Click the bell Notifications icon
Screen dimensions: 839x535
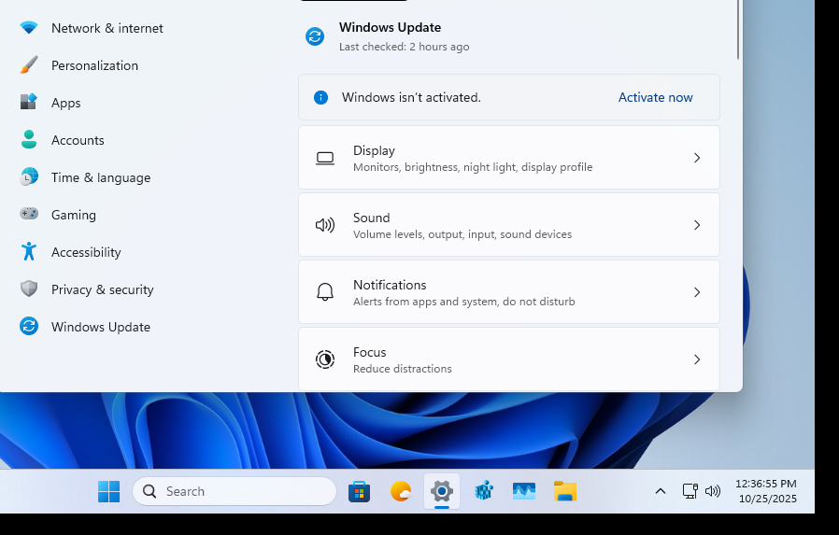click(x=325, y=292)
